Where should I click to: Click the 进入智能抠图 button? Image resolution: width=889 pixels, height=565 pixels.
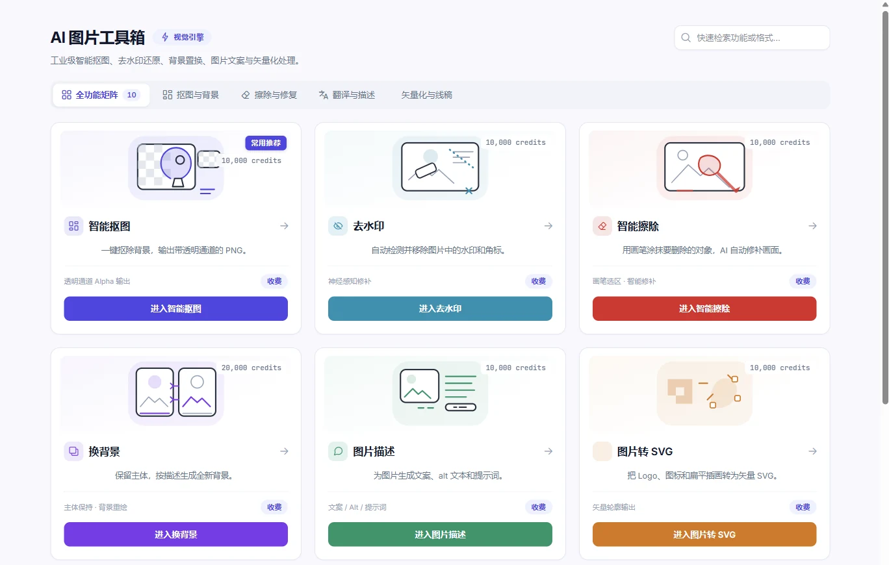pos(175,308)
